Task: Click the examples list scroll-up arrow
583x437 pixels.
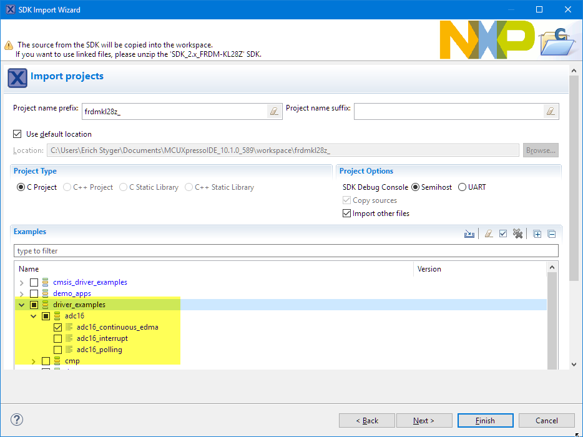Action: click(552, 267)
